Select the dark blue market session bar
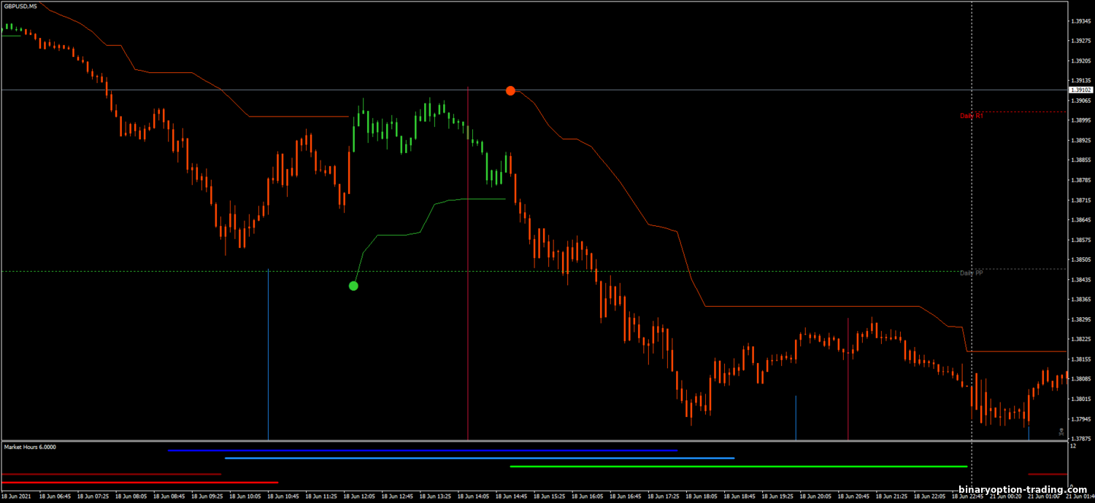Screen dimensions: 1095x503 [423, 451]
